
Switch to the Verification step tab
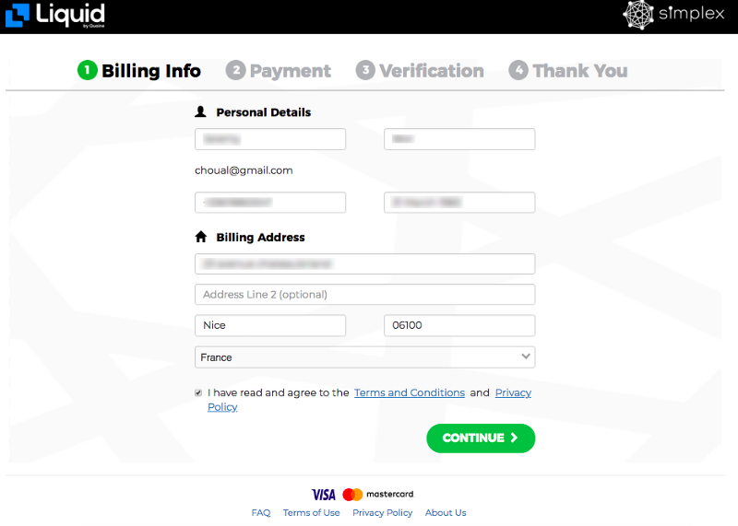pyautogui.click(x=420, y=71)
